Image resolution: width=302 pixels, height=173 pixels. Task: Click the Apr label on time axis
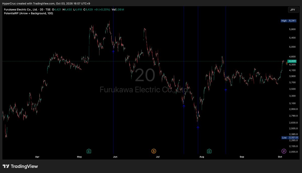click(37, 157)
